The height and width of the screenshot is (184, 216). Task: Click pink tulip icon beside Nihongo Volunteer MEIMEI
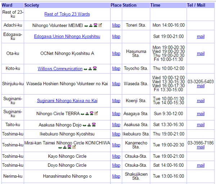point(95,25)
